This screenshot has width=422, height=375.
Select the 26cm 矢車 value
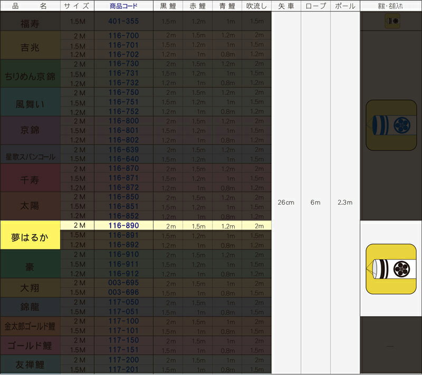(286, 203)
